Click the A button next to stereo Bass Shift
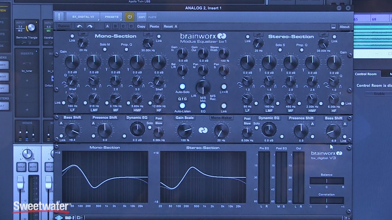This screenshot has height=220, width=392. [345, 124]
